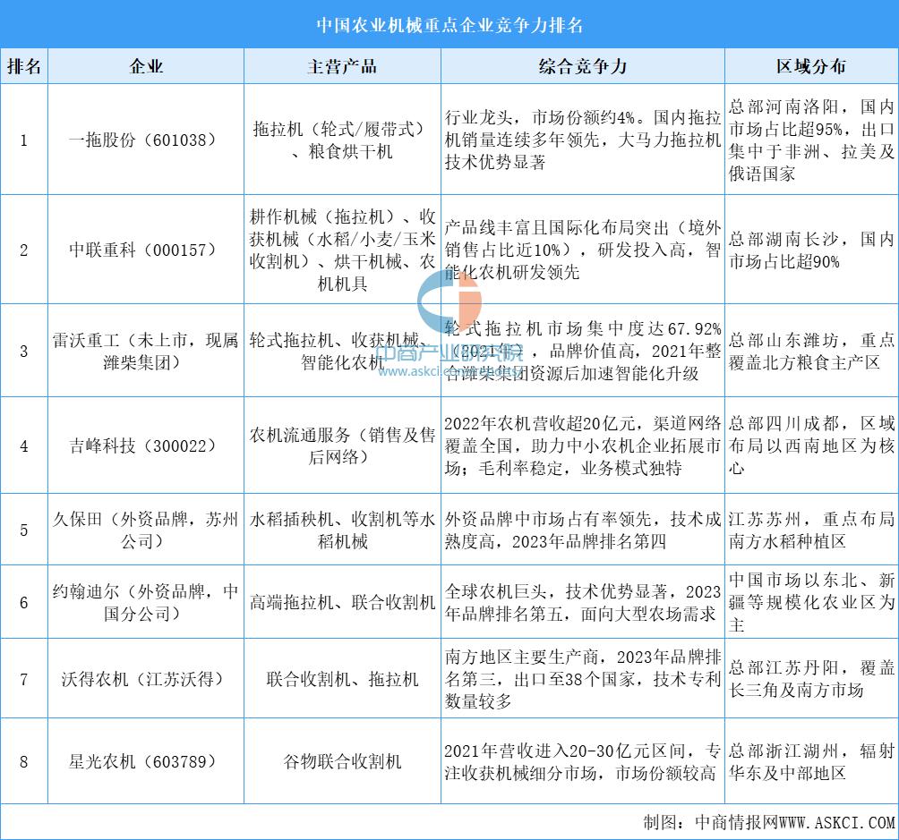The image size is (899, 840).
Task: Click product cell 高端拖拉机、联合收割机
Action: 342,602
